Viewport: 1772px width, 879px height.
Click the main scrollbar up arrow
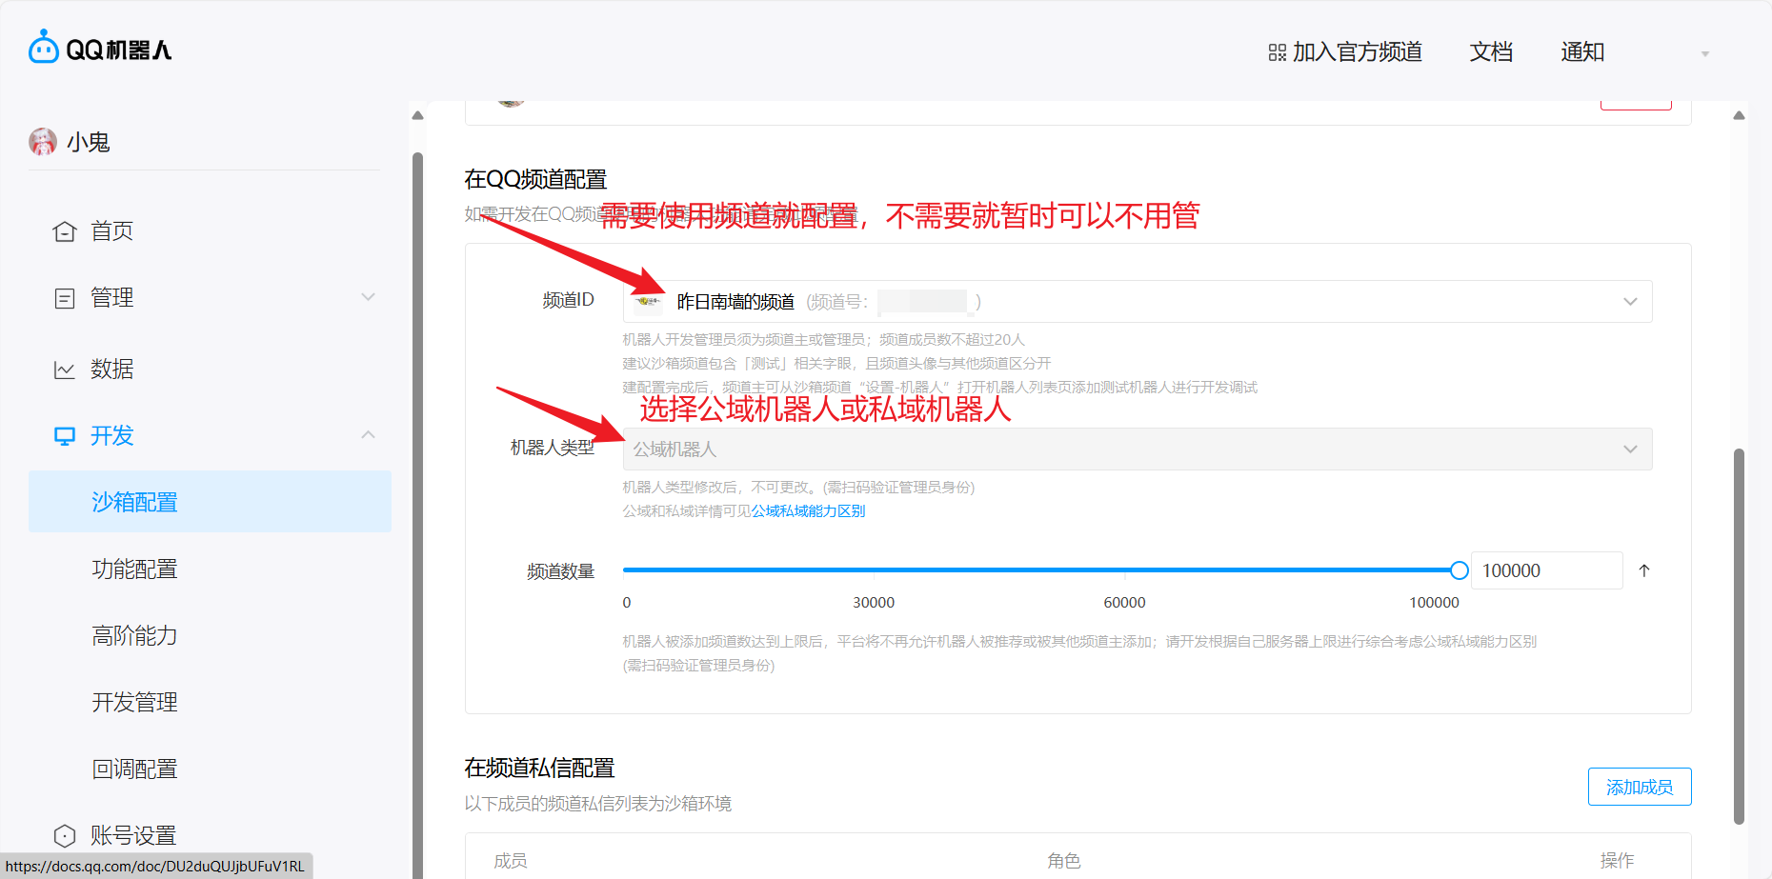click(x=1739, y=115)
